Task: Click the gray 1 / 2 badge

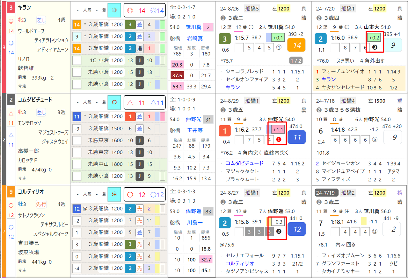Action: click(x=296, y=61)
